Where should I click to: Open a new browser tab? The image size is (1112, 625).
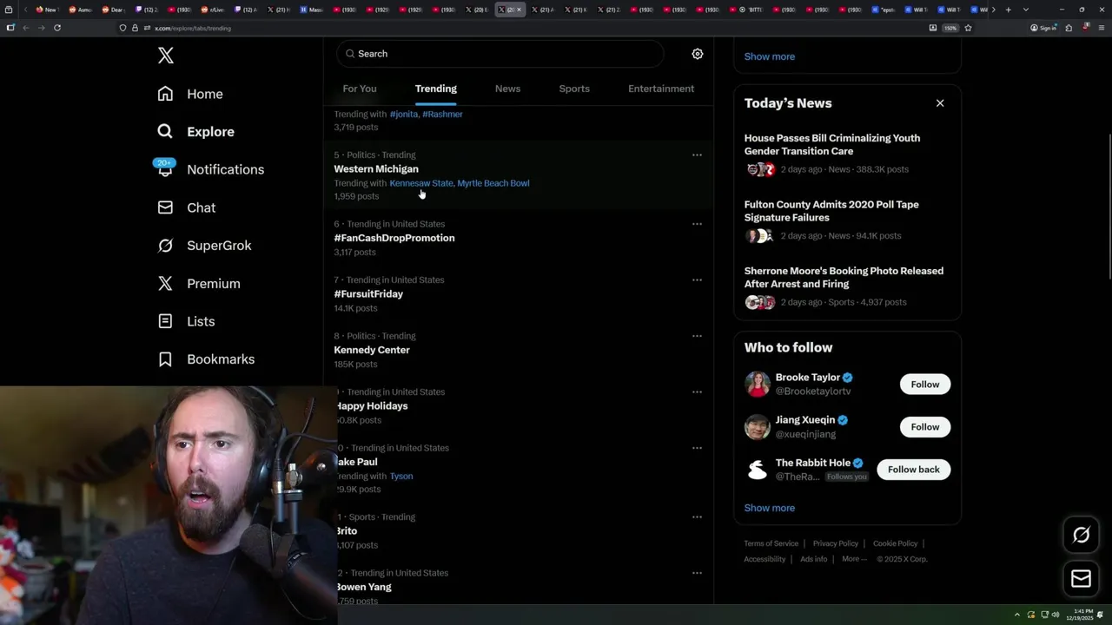coord(1008,10)
